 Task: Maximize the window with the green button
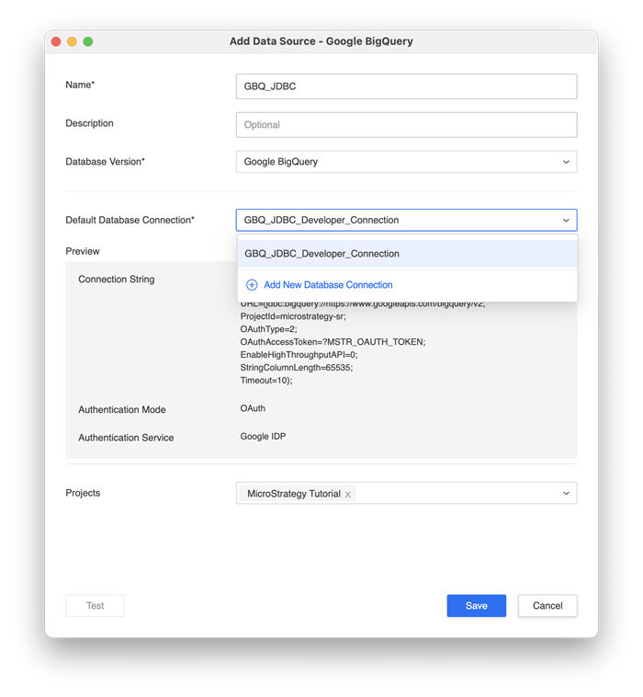[88, 41]
